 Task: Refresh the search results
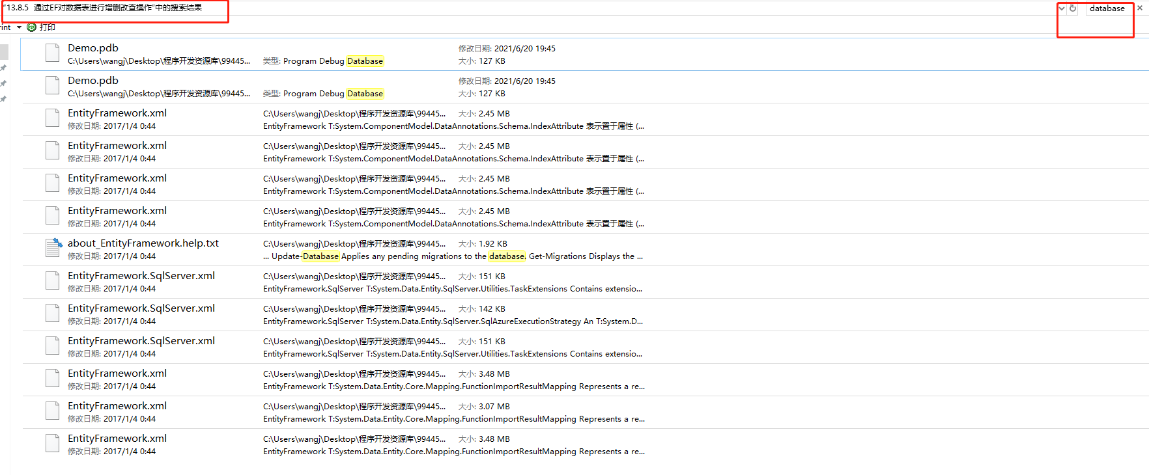point(1073,8)
